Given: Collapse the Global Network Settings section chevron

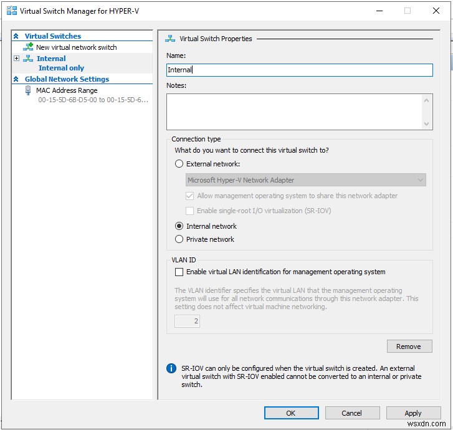Looking at the screenshot, I should tap(16, 79).
